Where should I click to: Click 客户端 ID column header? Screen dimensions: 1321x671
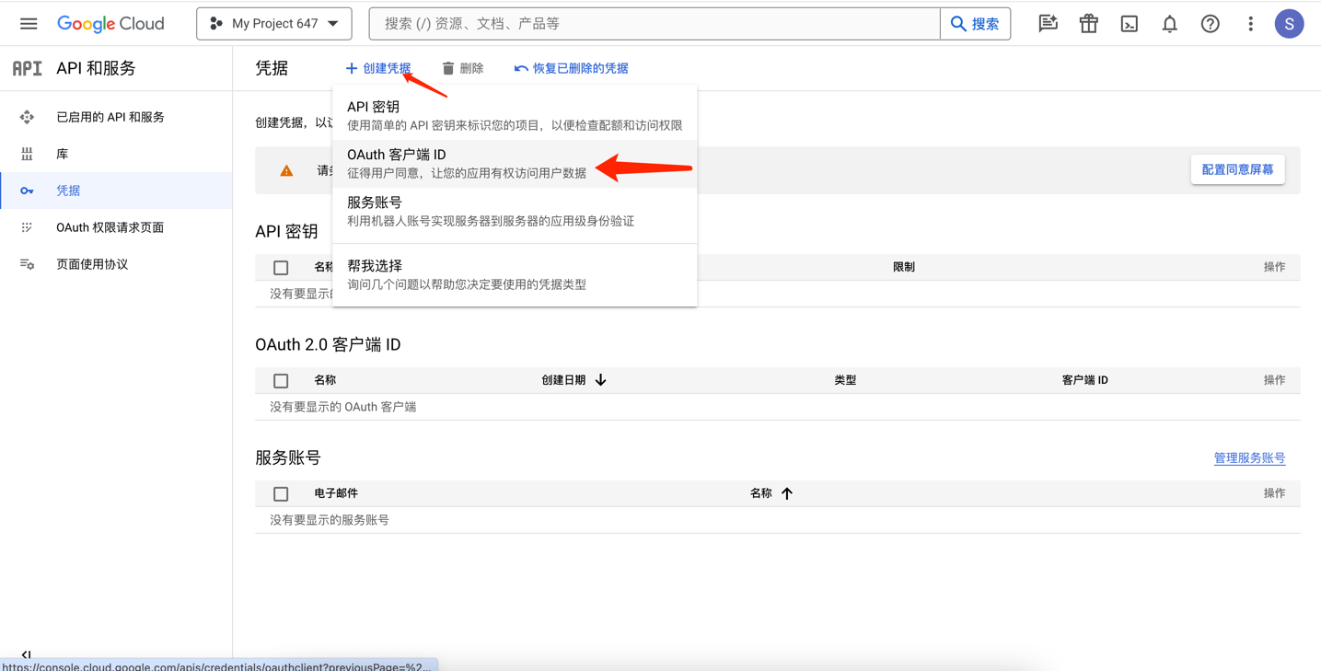[1084, 380]
